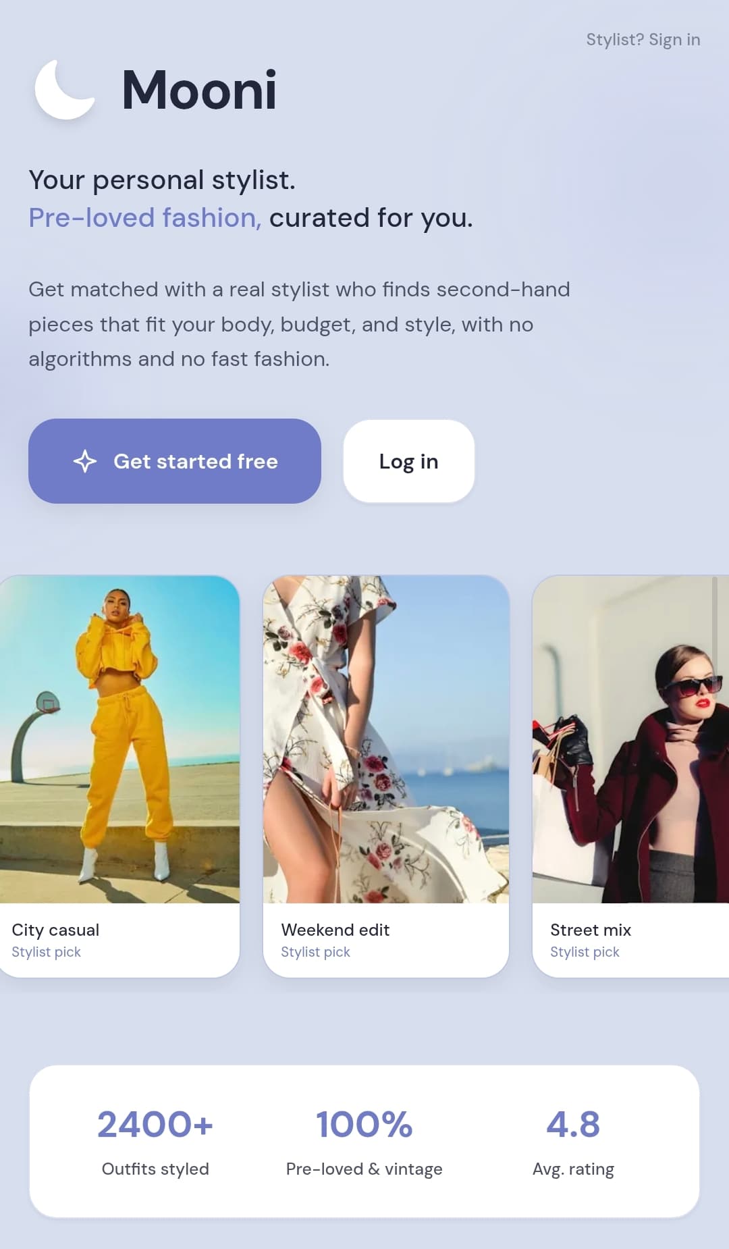729x1249 pixels.
Task: Click Stylist pick label under City casual
Action: click(46, 952)
